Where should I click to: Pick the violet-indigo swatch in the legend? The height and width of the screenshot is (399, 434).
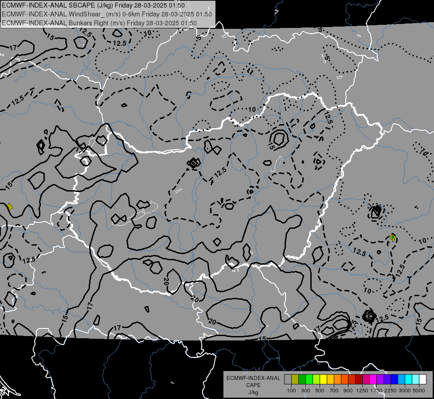387,379
